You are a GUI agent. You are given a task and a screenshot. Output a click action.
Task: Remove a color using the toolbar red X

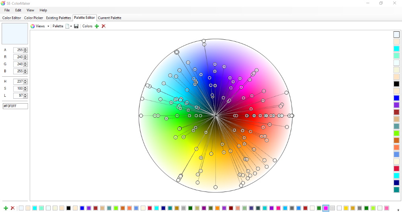(104, 26)
